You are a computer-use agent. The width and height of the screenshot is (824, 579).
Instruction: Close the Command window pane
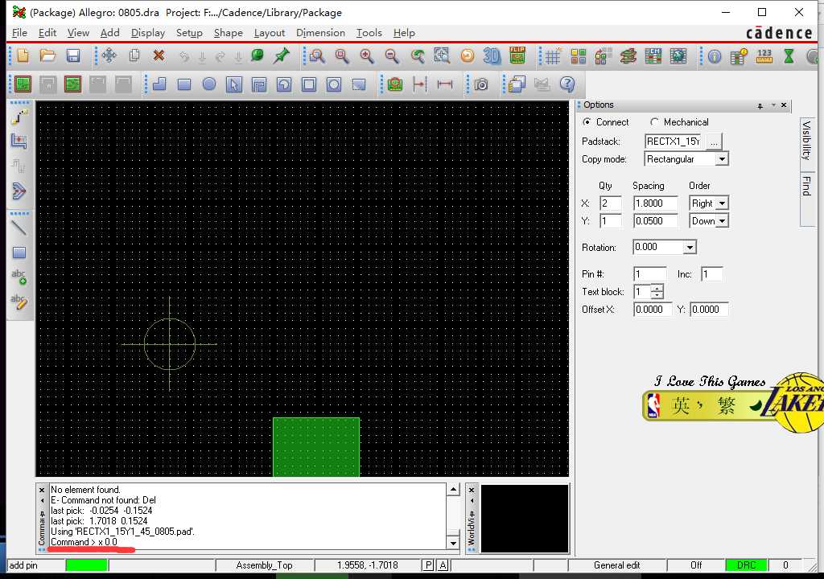point(42,490)
